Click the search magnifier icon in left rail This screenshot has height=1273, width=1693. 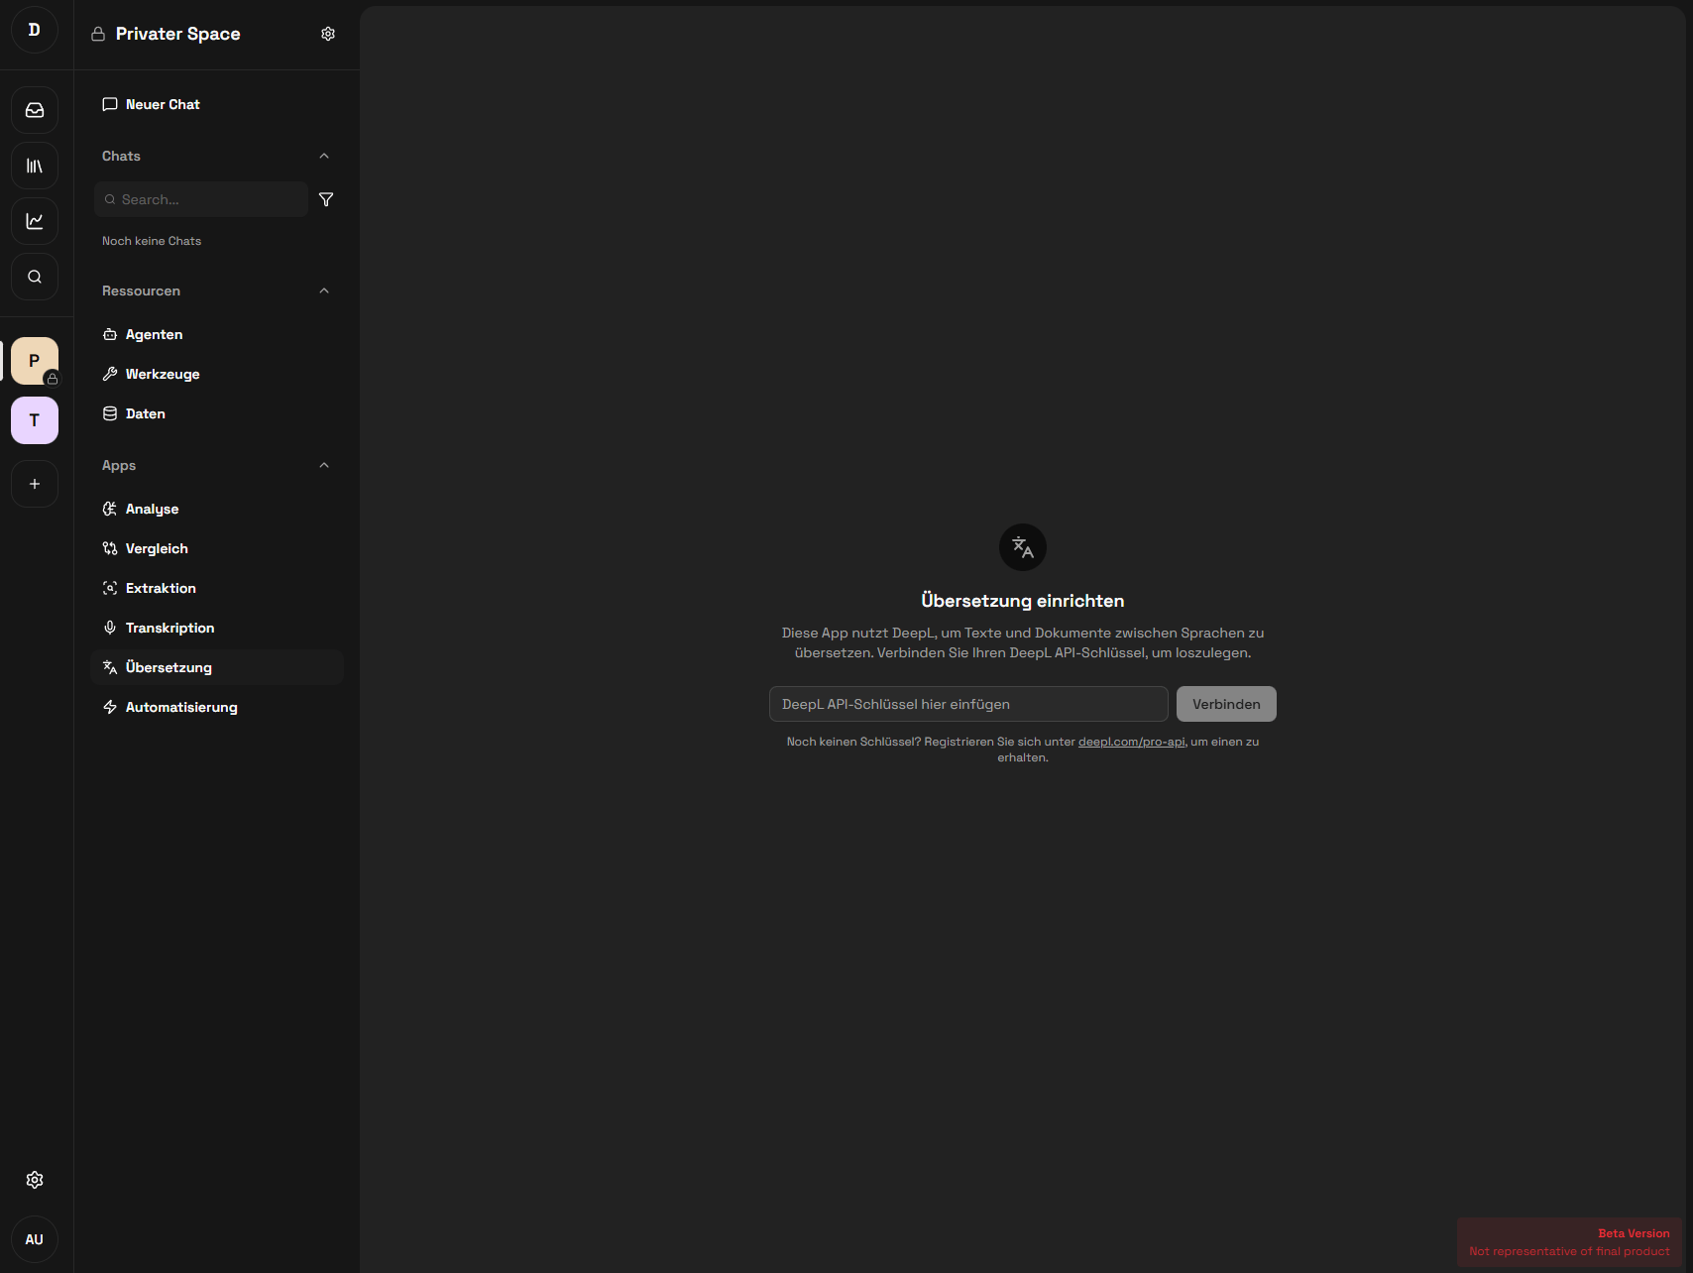click(35, 277)
